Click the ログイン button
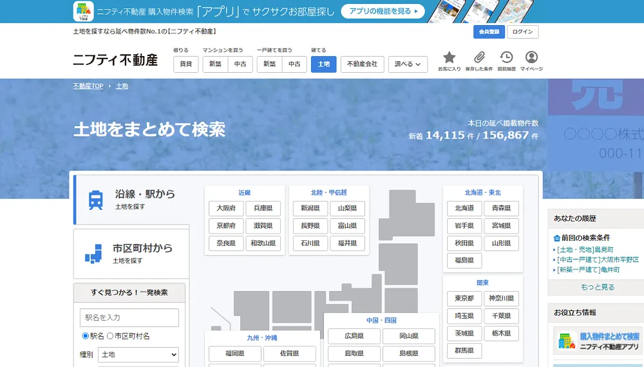The image size is (644, 367). [x=522, y=32]
